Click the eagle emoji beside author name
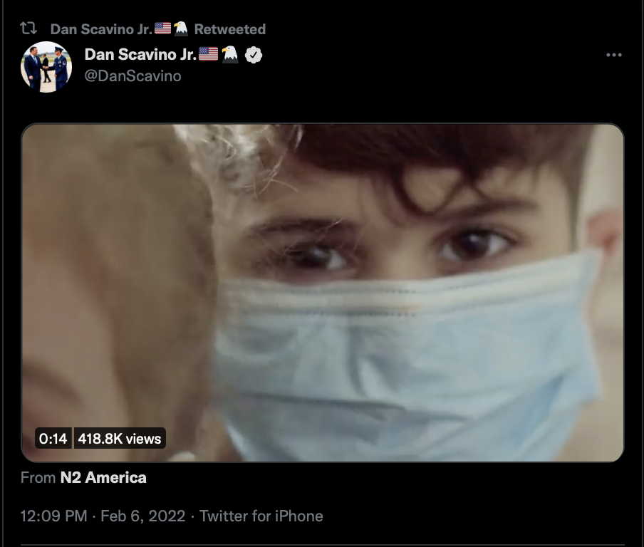This screenshot has height=547, width=644. click(x=229, y=54)
